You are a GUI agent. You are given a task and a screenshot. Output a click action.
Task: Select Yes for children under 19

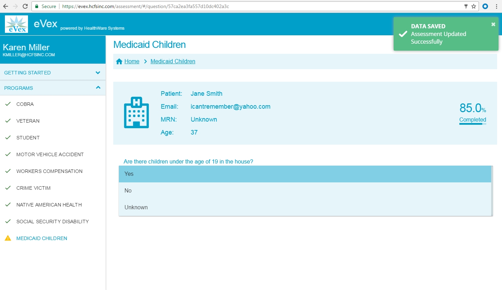click(x=304, y=174)
